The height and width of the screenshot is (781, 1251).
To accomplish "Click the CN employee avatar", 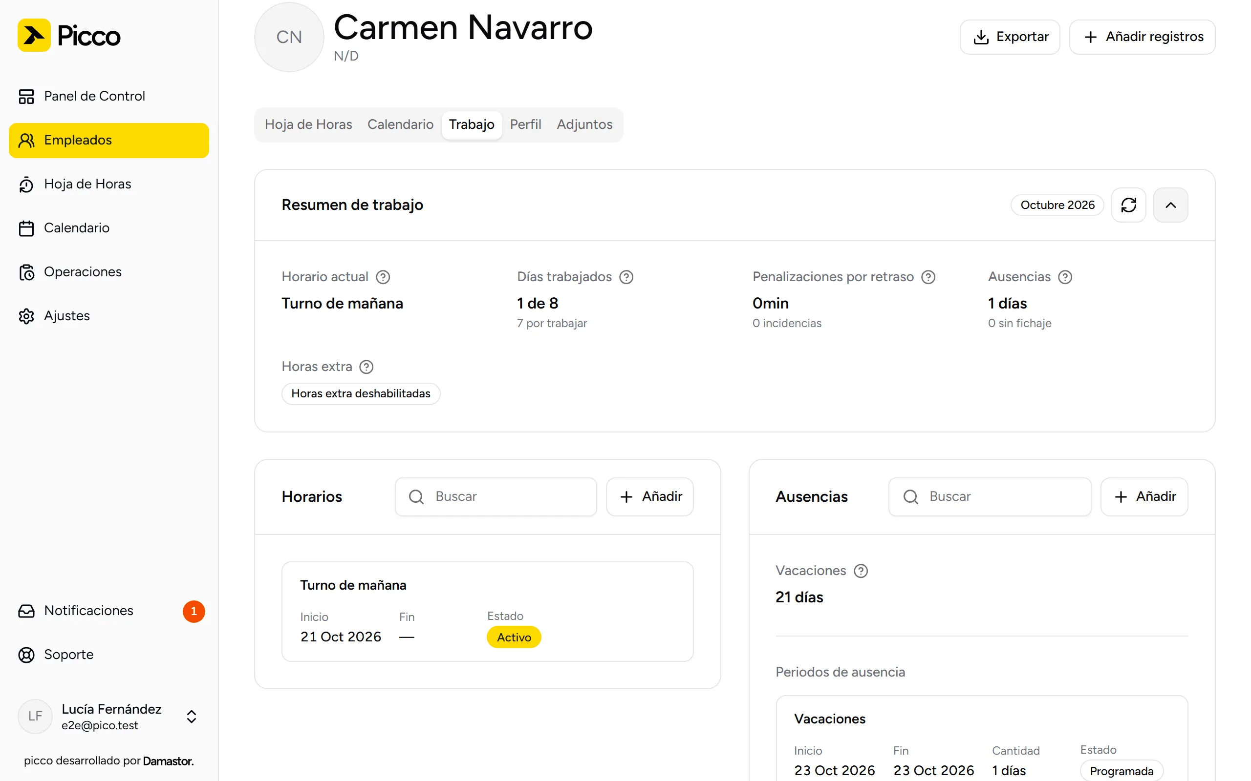I will click(x=289, y=37).
